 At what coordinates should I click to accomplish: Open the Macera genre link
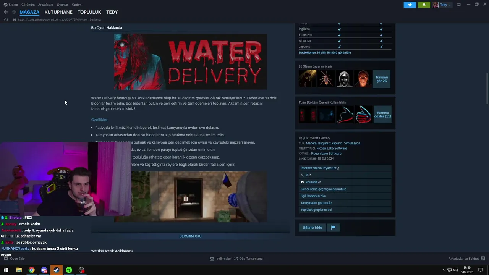point(311,144)
